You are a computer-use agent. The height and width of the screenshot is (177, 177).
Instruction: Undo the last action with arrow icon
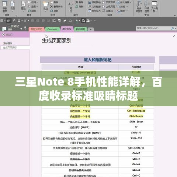25,28
